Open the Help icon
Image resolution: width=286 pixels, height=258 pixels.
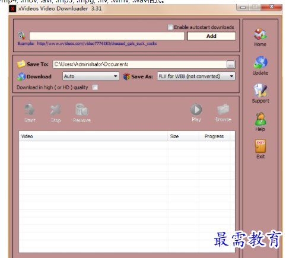point(260,119)
